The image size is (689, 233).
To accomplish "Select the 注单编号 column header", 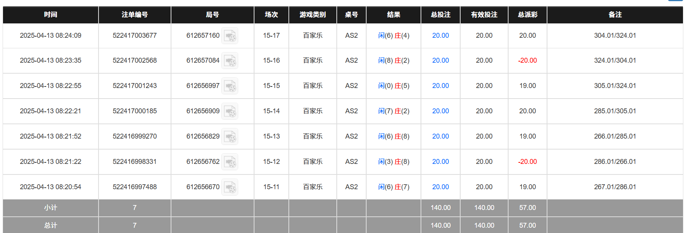I will (x=134, y=15).
